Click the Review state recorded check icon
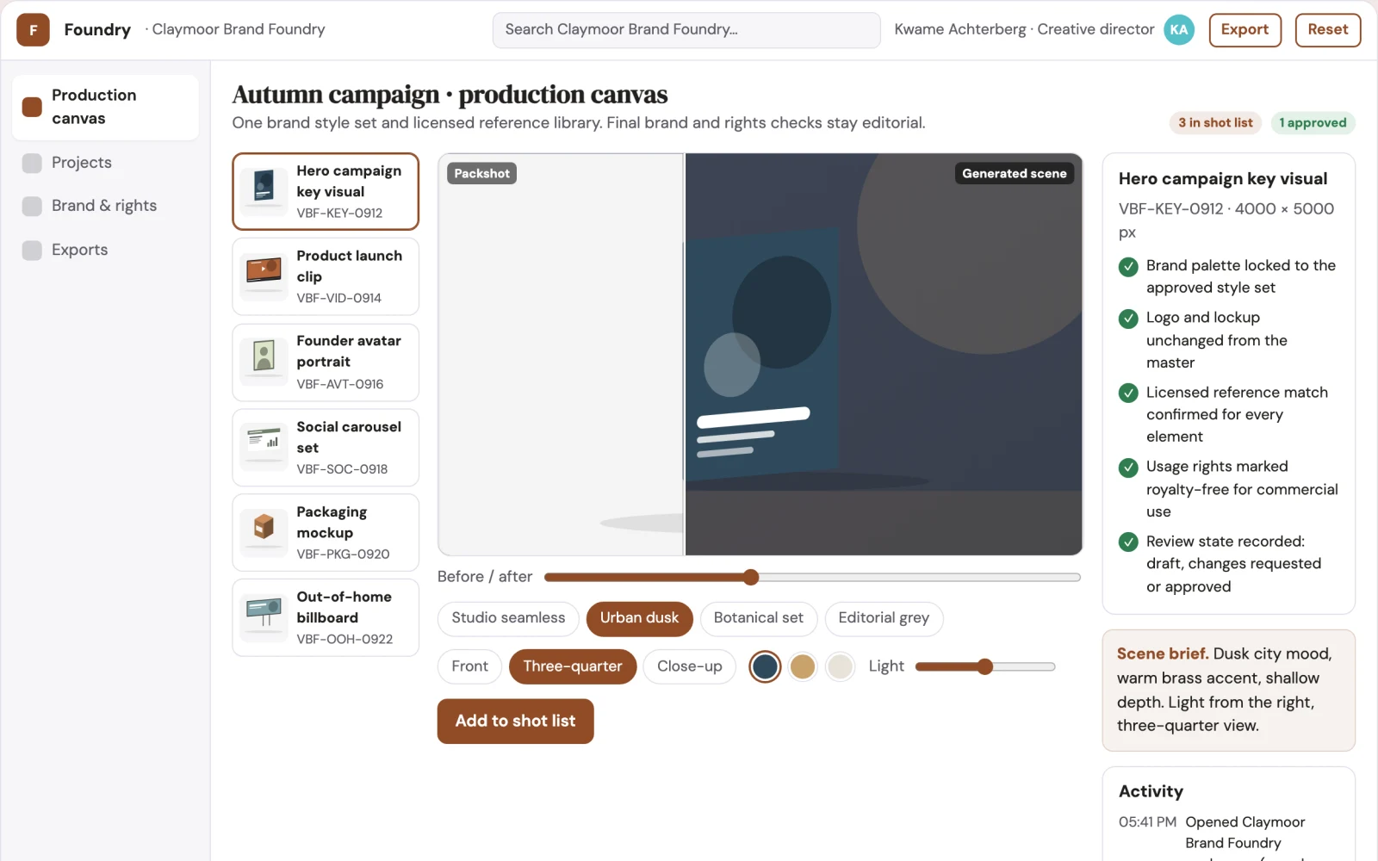 point(1128,542)
